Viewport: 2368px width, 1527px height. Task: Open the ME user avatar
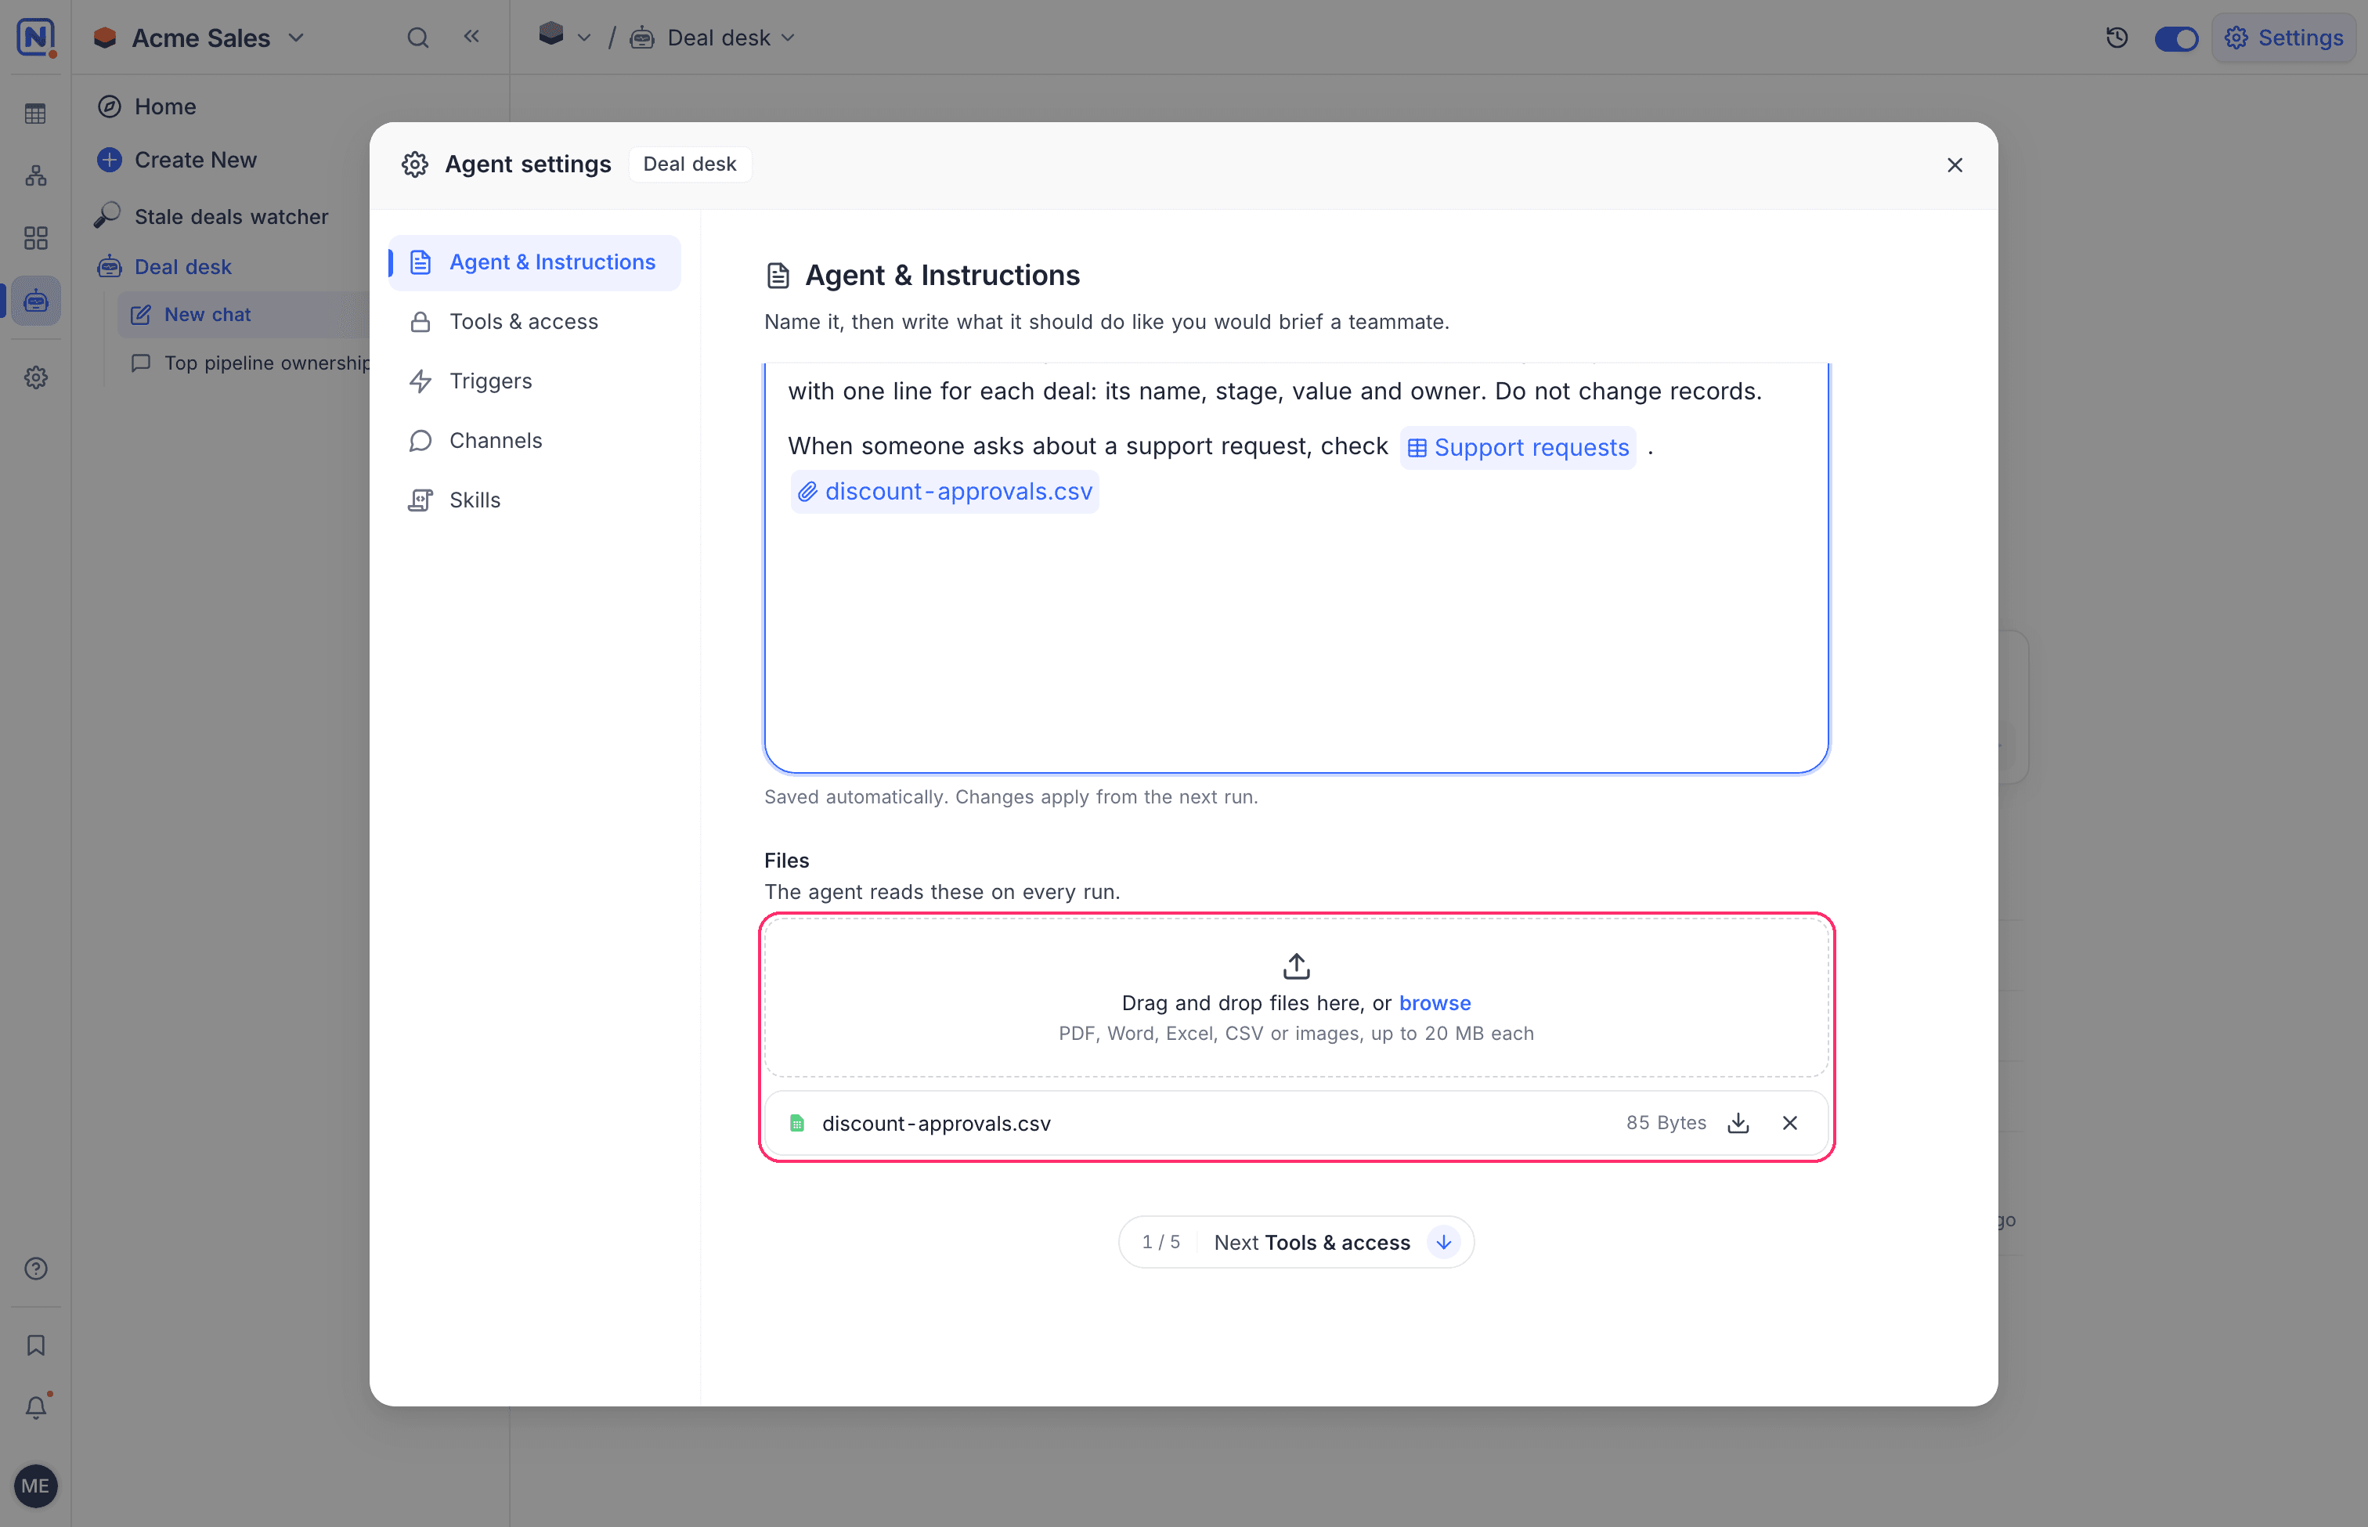pos(36,1485)
